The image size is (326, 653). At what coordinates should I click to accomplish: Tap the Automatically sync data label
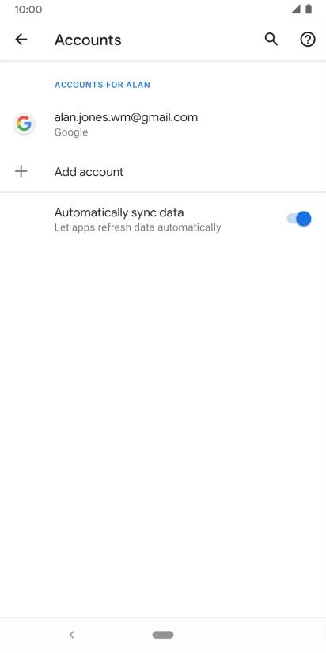(119, 212)
